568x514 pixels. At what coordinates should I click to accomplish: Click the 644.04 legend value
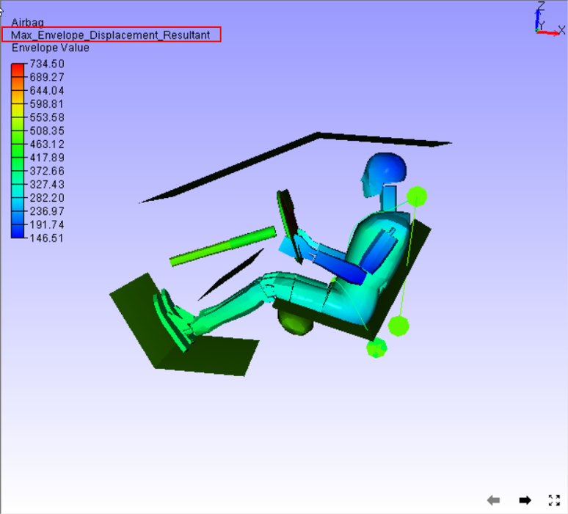point(47,90)
